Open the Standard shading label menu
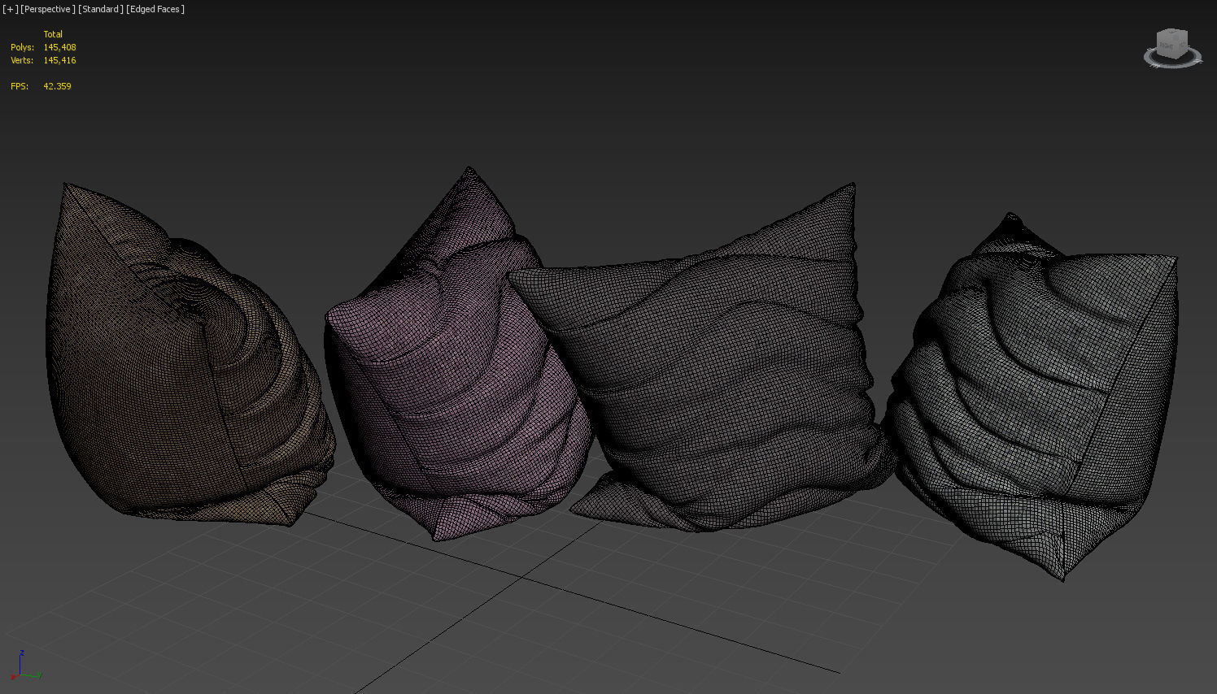1217x694 pixels. tap(101, 9)
